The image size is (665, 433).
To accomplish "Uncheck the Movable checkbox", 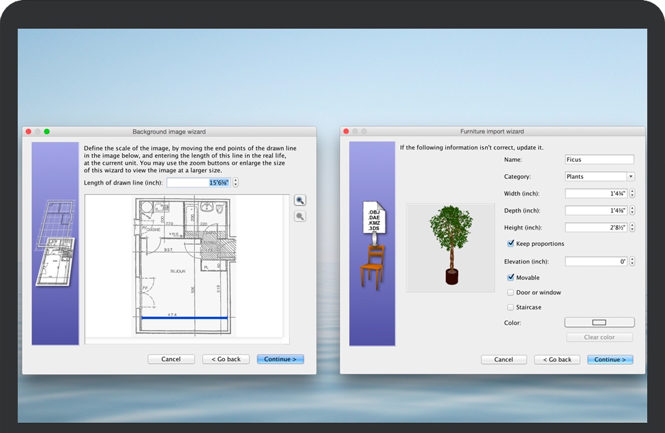I will pyautogui.click(x=511, y=278).
